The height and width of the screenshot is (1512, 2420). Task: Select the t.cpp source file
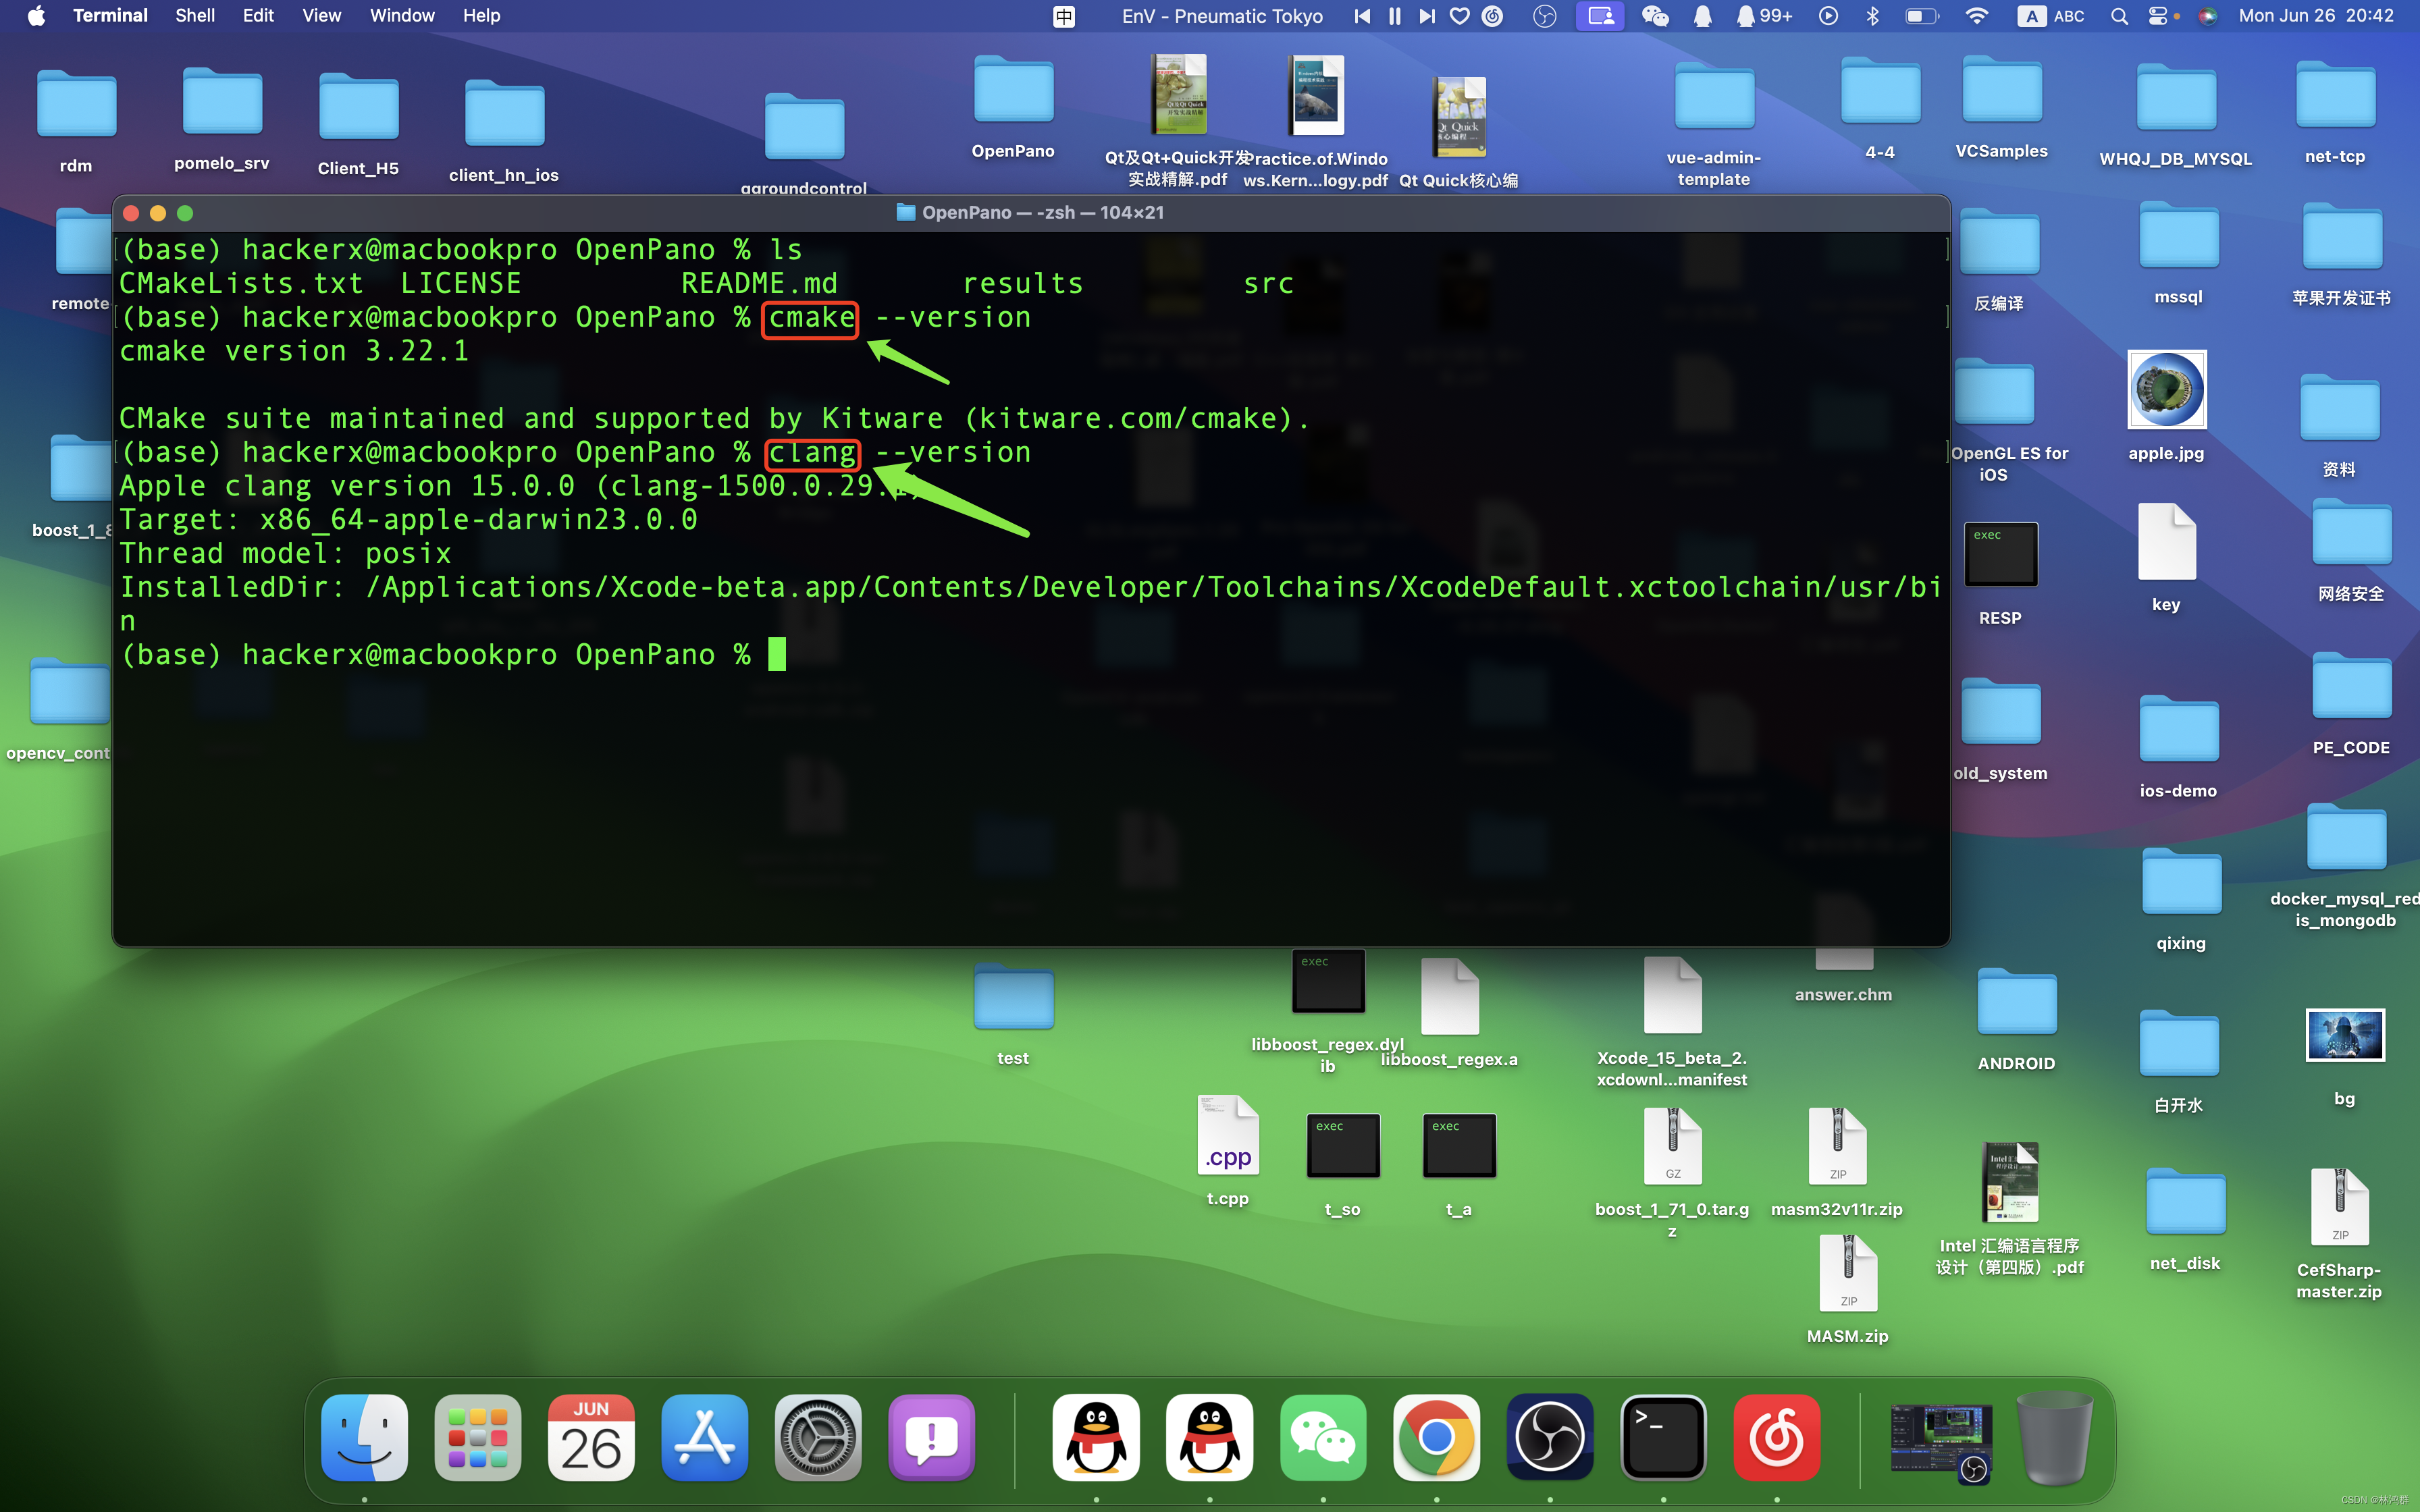pyautogui.click(x=1227, y=1150)
